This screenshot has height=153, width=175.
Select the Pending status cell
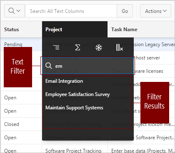13,44
